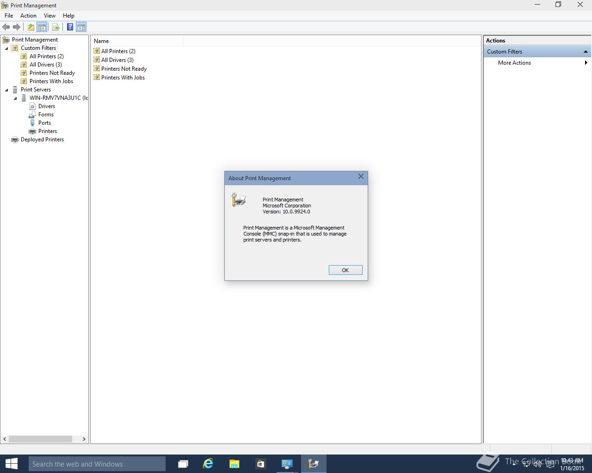
Task: Open the File menu
Action: pos(9,16)
